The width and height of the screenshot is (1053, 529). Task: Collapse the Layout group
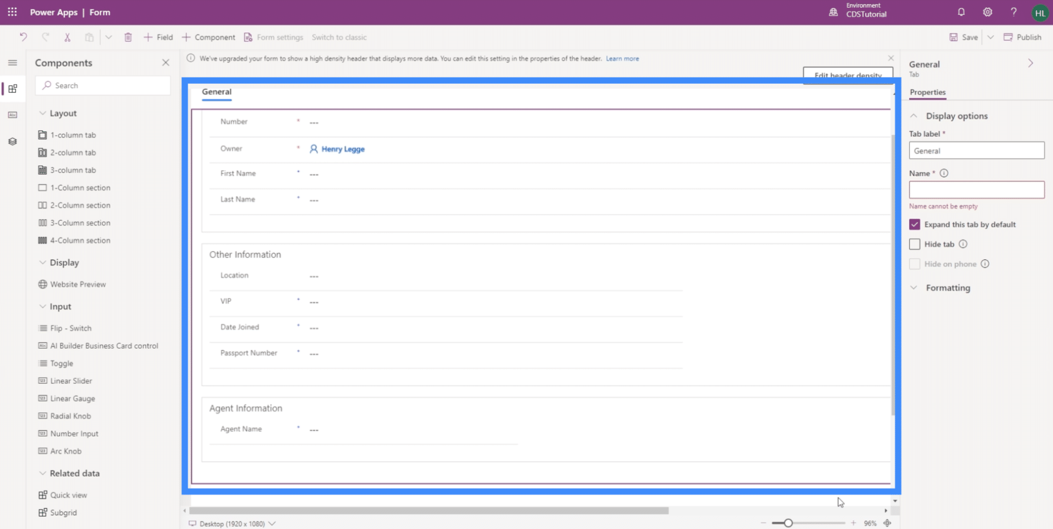pyautogui.click(x=43, y=113)
